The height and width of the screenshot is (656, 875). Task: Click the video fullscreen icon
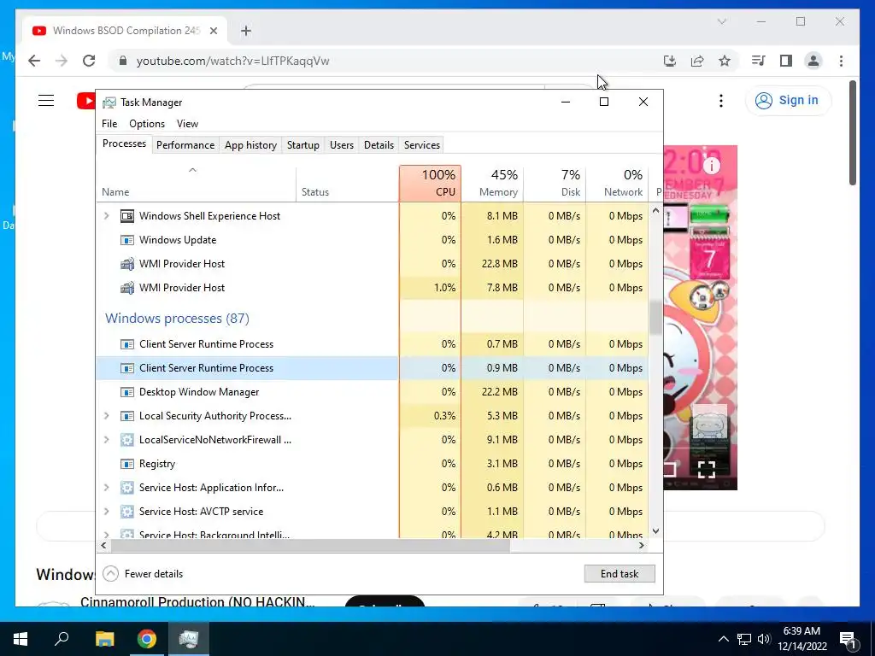pyautogui.click(x=707, y=470)
